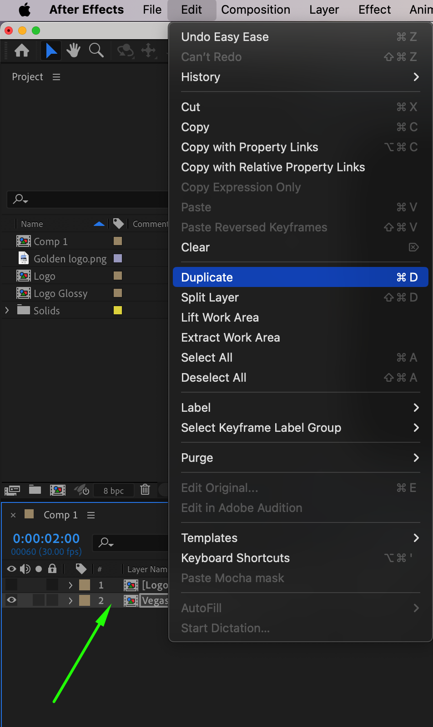
Task: Click the Interpret Footage icon
Action: pyautogui.click(x=12, y=490)
